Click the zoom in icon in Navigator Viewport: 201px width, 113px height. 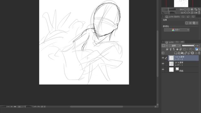188,9
